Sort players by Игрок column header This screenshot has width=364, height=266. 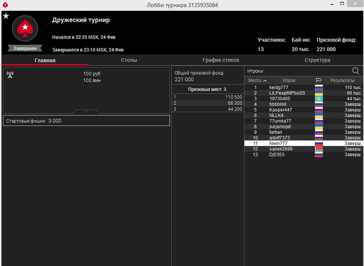pos(289,80)
